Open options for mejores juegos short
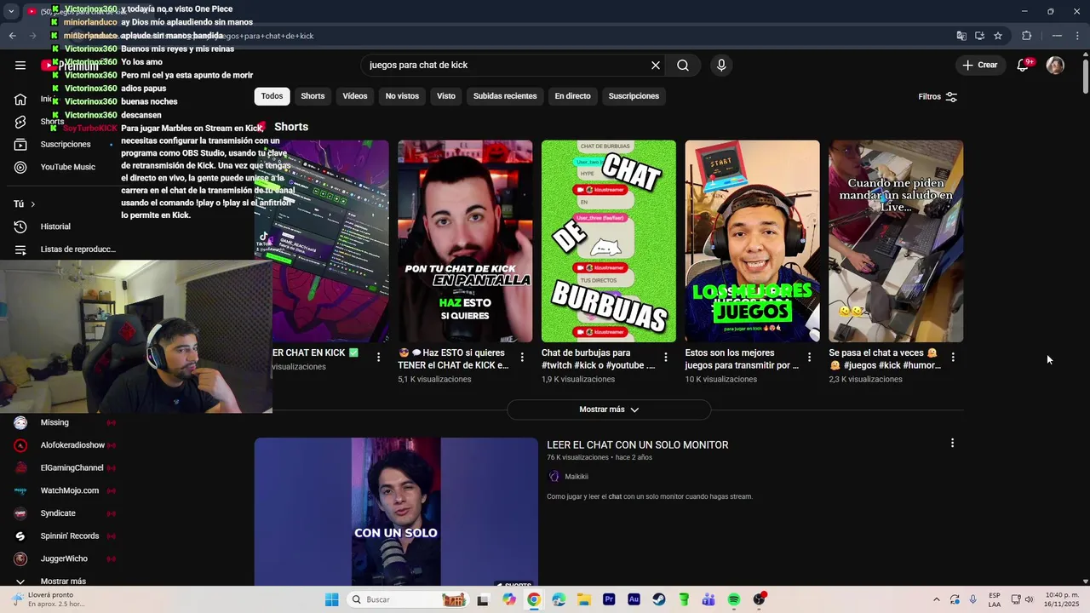This screenshot has width=1090, height=613. tap(809, 358)
